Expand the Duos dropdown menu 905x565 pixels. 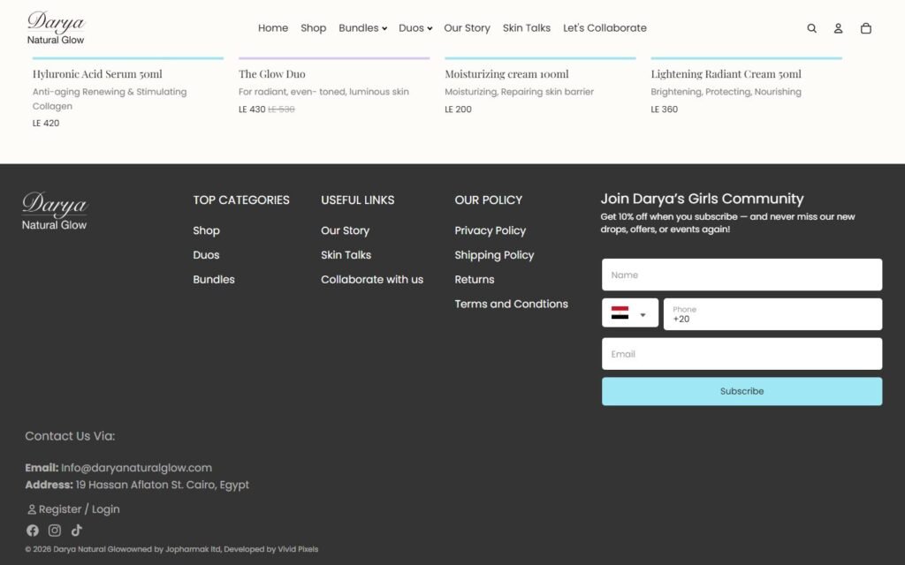tap(415, 27)
